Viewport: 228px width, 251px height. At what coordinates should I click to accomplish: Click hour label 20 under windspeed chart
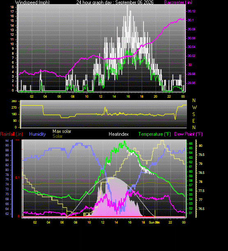coord(155,96)
